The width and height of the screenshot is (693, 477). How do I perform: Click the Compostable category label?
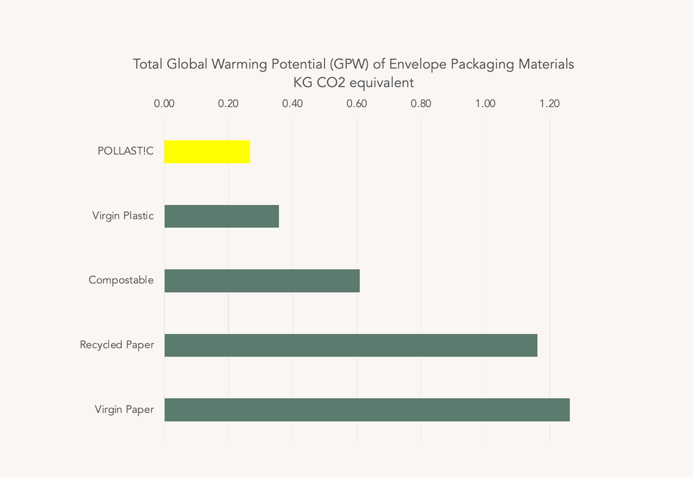pos(121,280)
